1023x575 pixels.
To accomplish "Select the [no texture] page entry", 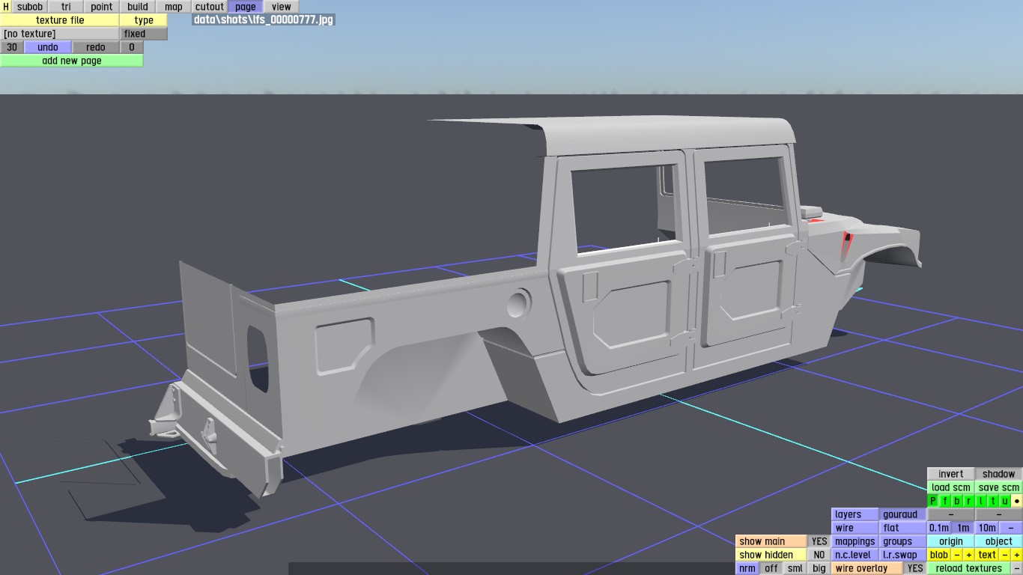I will [x=60, y=34].
